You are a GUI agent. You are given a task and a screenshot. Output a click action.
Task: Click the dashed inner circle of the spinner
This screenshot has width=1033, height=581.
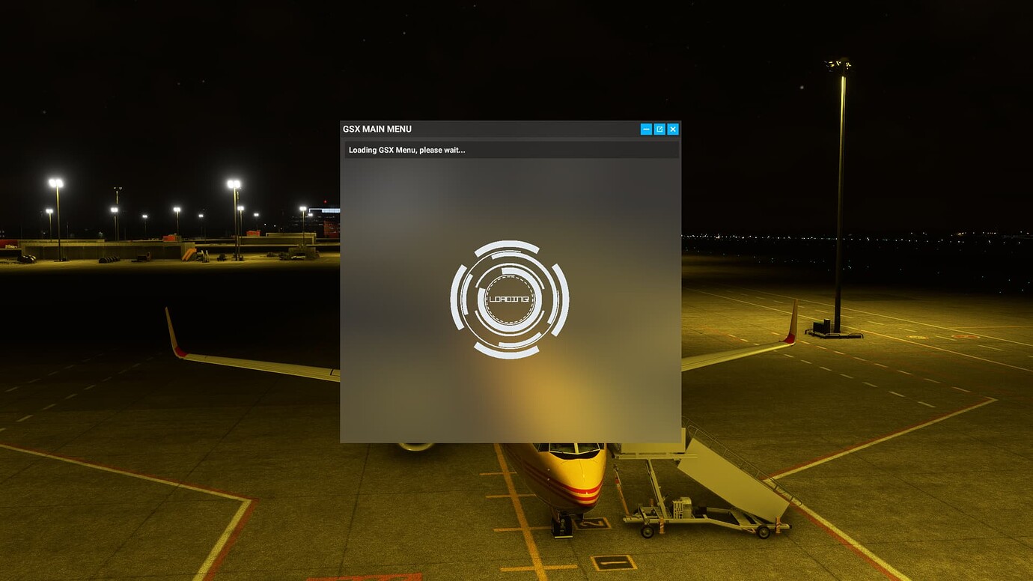[510, 277]
